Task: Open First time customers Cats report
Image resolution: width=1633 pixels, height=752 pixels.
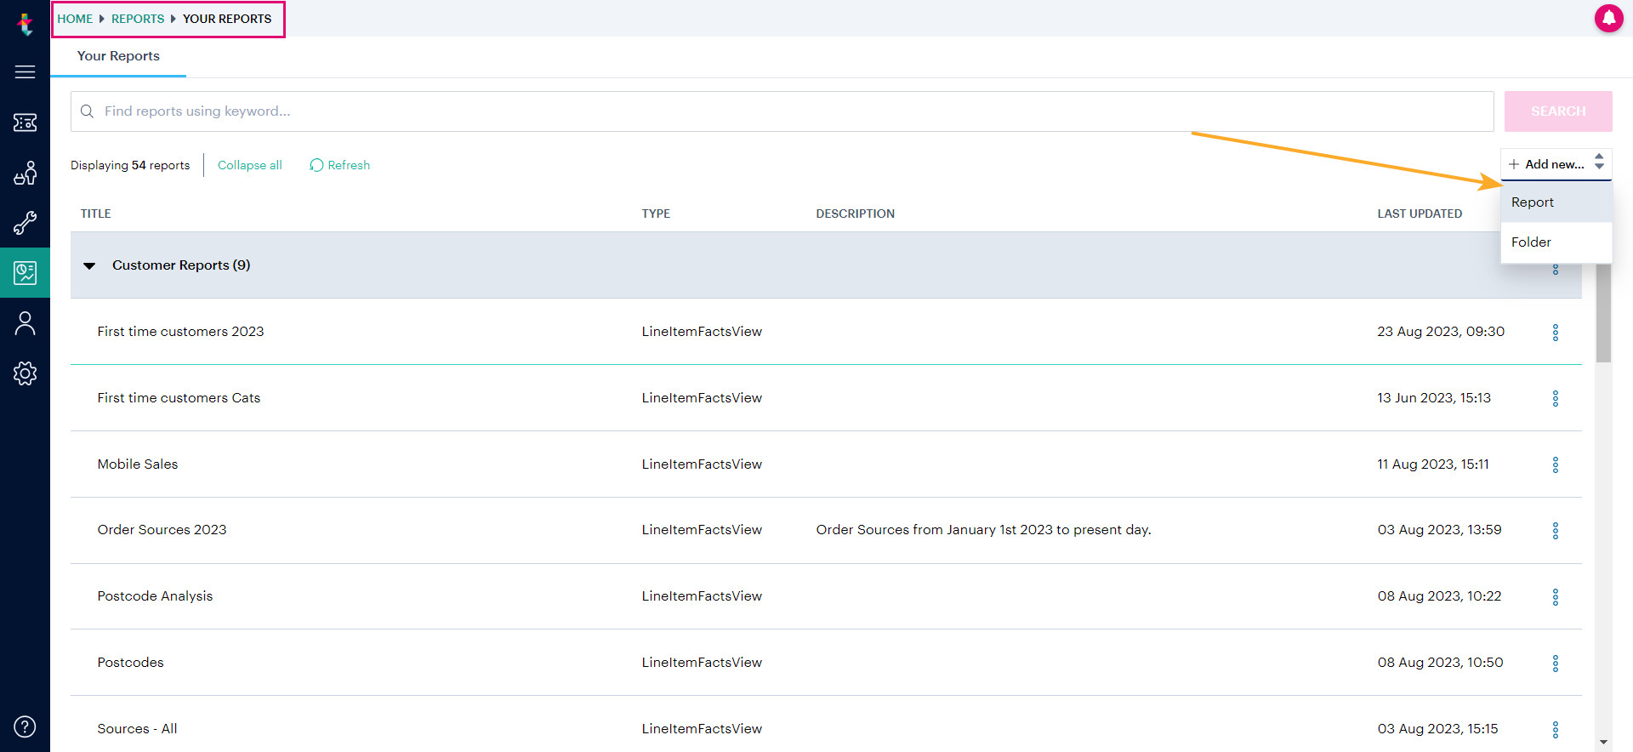Action: click(x=179, y=398)
